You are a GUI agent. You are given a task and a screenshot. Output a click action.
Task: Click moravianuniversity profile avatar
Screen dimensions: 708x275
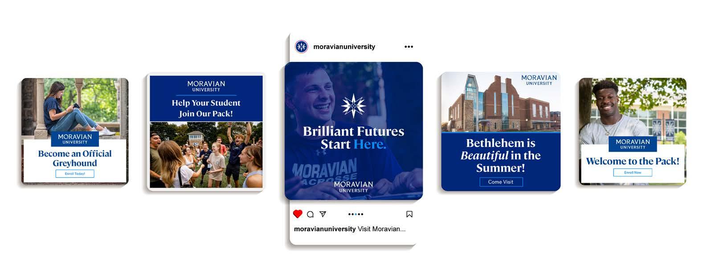(x=302, y=46)
